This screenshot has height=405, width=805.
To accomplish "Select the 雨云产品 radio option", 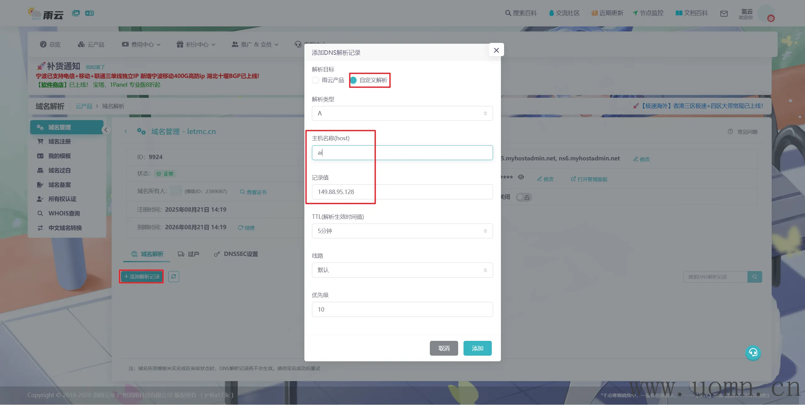I will click(x=315, y=80).
